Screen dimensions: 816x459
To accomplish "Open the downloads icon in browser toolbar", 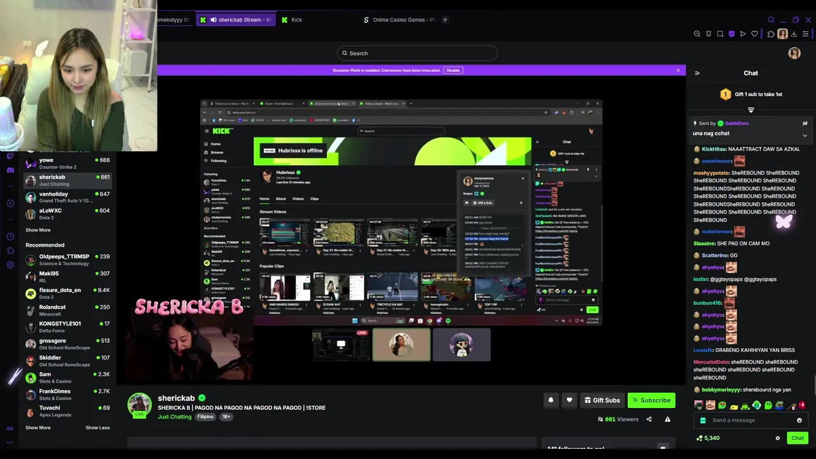I will coord(794,34).
